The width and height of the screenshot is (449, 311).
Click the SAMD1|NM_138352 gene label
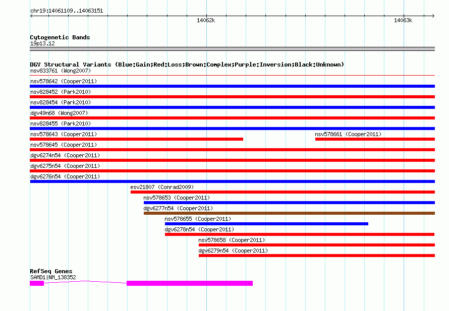click(53, 277)
